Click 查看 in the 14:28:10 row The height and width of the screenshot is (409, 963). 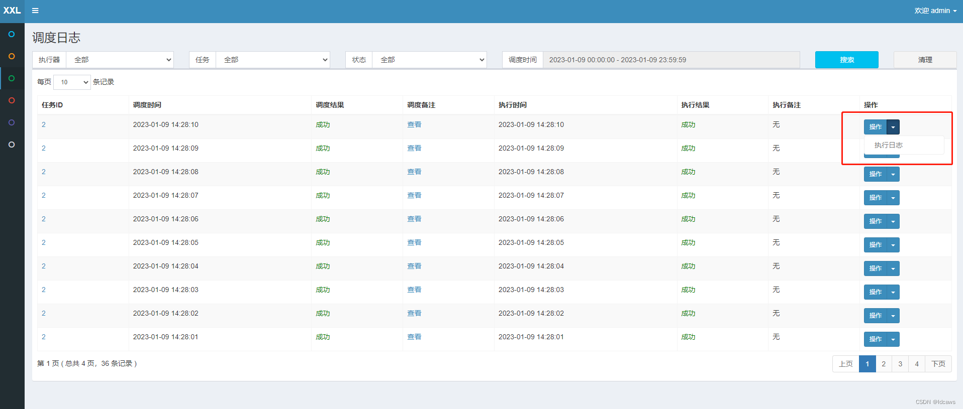[x=414, y=124]
